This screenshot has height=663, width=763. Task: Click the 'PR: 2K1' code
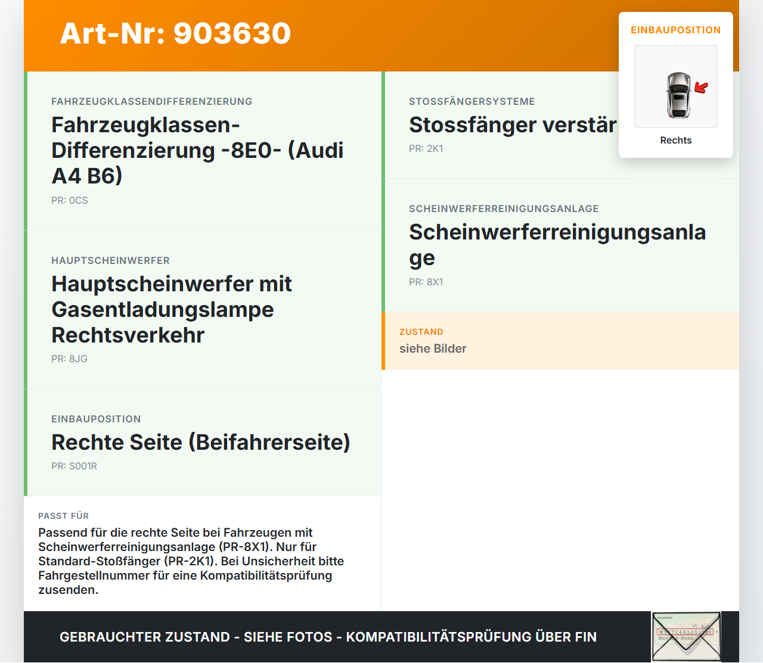[426, 148]
